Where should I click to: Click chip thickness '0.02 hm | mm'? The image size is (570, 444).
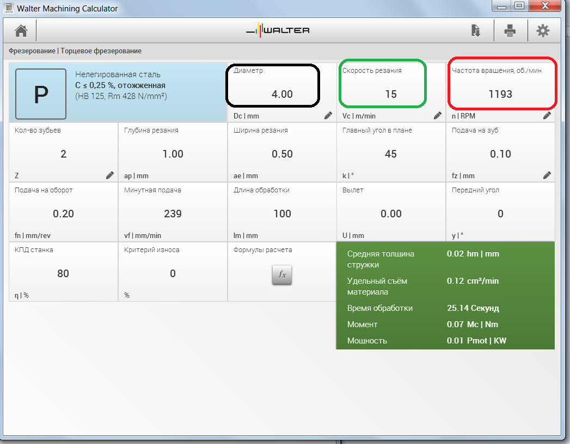pos(473,254)
